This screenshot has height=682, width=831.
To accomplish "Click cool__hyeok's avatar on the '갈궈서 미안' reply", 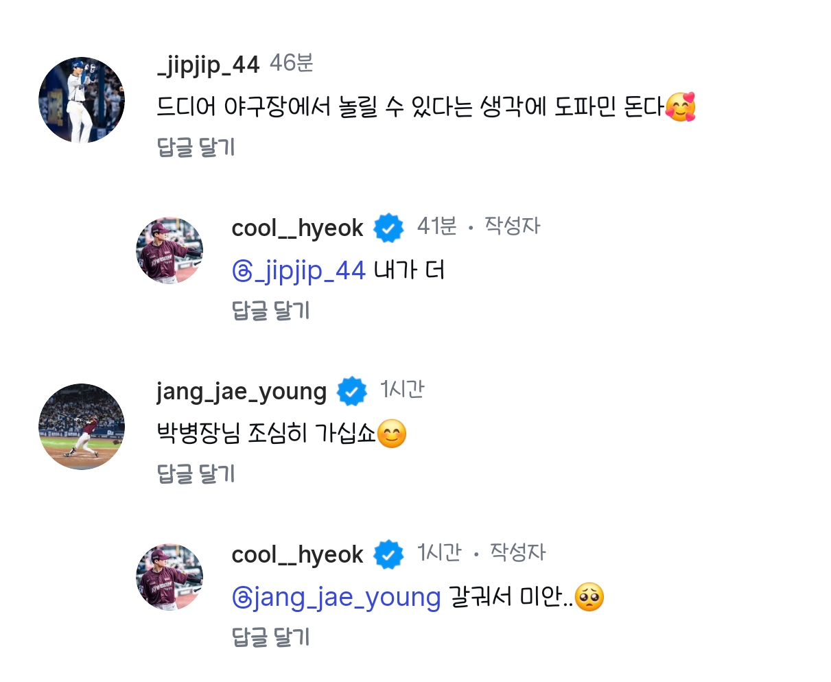I will pos(169,578).
